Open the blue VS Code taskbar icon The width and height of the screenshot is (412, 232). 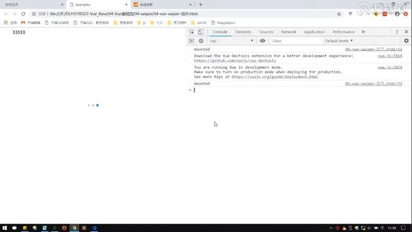click(94, 227)
